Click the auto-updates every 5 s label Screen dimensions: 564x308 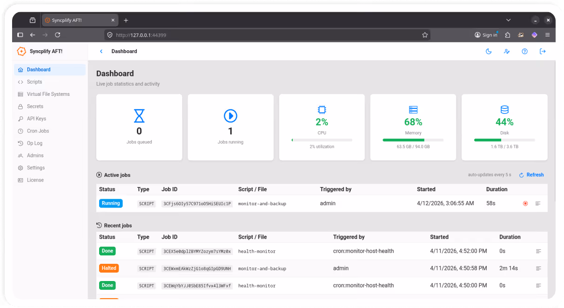[x=490, y=175]
